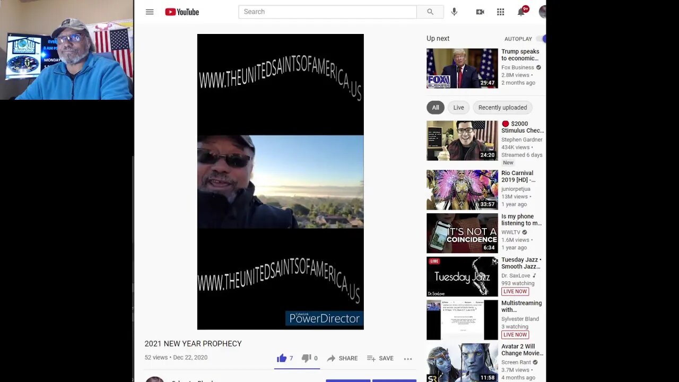679x382 pixels.
Task: Save video to a playlist
Action: point(380,358)
